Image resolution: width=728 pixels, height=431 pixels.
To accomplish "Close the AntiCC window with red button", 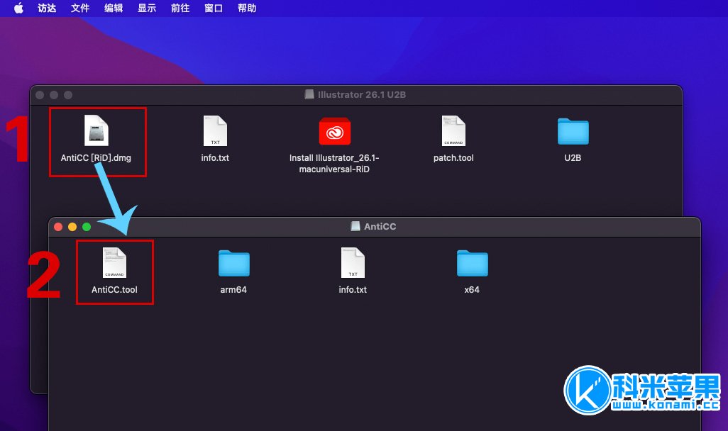I will point(58,226).
